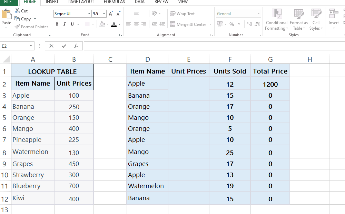The height and width of the screenshot is (214, 345).
Task: Open the General number format dropdown
Action: [x=259, y=13]
